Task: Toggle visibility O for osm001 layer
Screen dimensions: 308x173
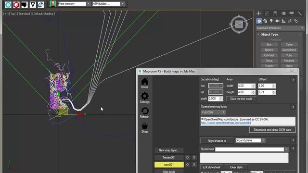Action: [187, 165]
